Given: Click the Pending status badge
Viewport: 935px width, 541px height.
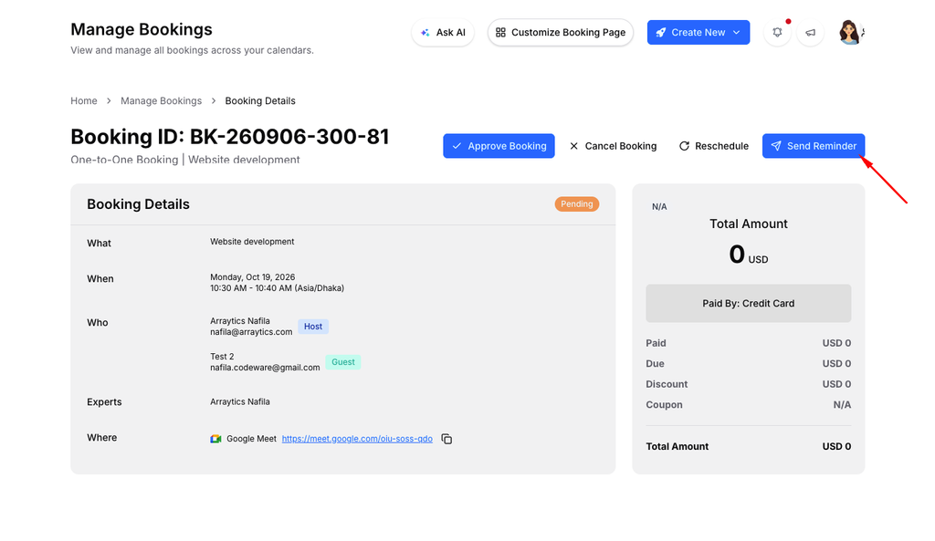Looking at the screenshot, I should click(577, 204).
